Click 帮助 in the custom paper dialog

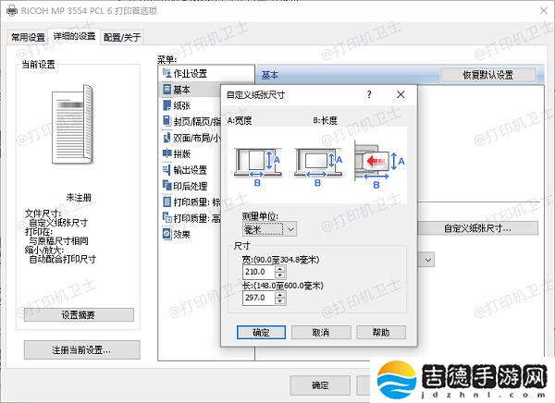381,332
